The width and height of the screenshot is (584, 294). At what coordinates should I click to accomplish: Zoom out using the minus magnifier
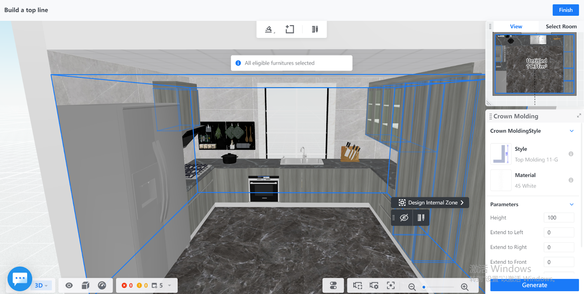[x=412, y=287]
